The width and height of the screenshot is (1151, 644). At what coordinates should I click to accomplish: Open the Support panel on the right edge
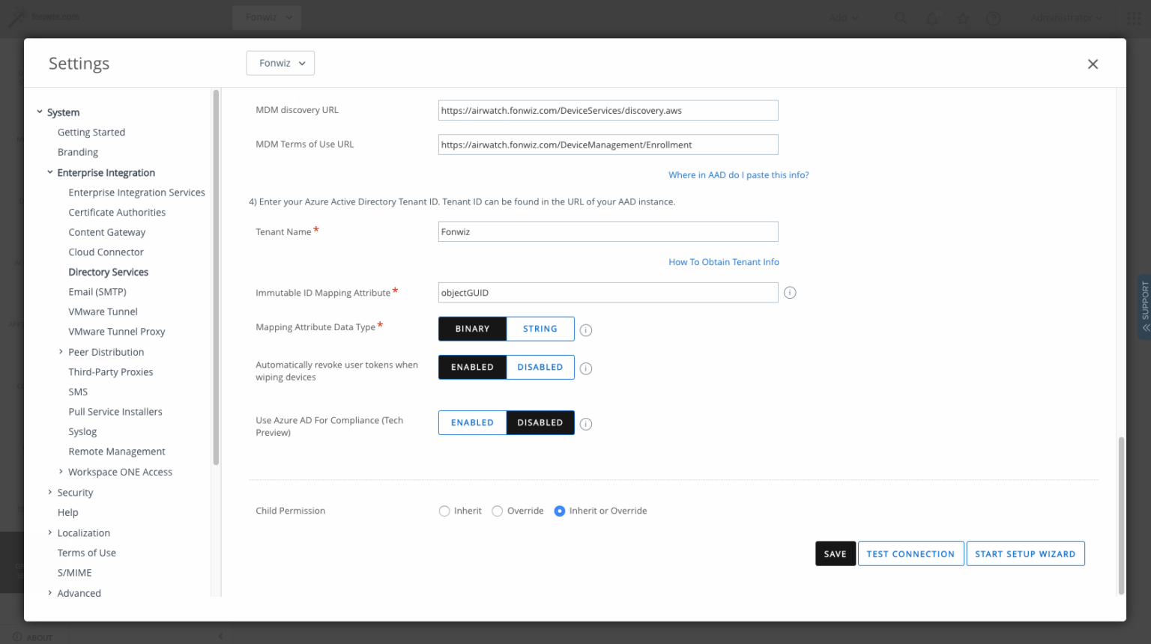tap(1144, 306)
